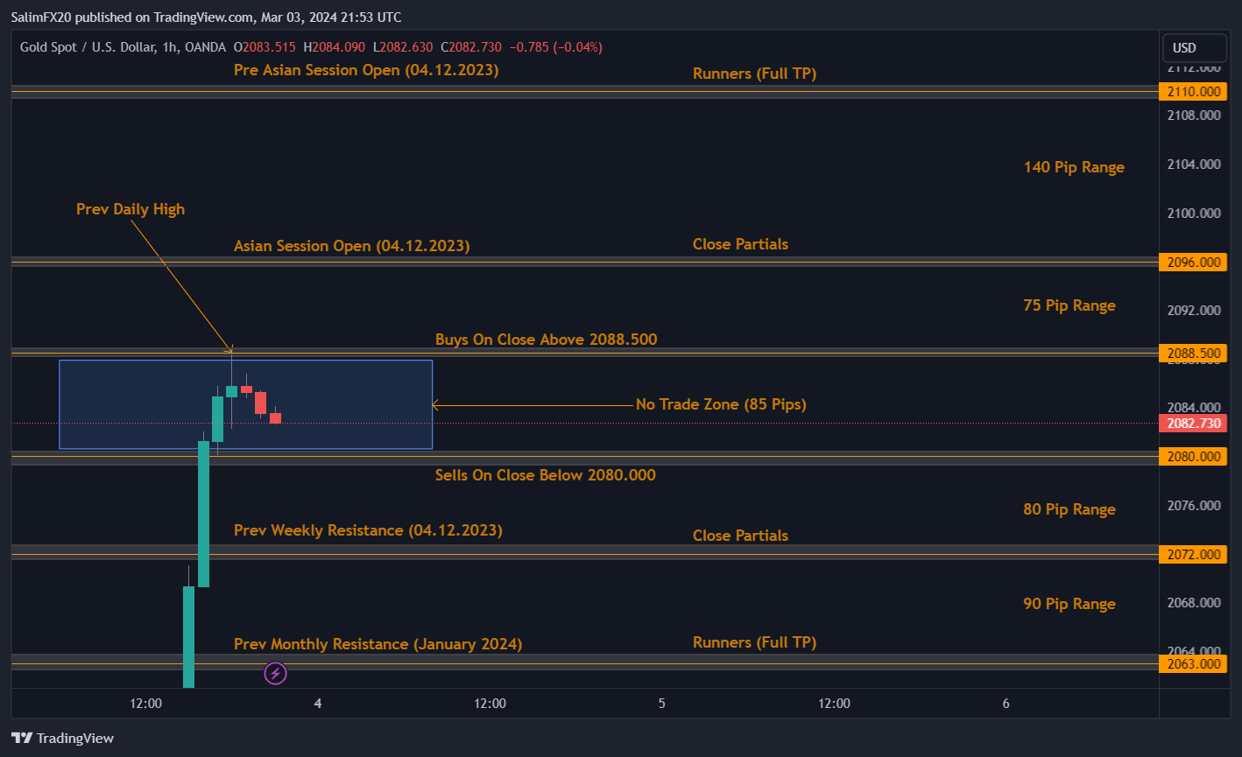The width and height of the screenshot is (1242, 757).
Task: Click the 2076.000 price scale tick
Action: 1192,506
